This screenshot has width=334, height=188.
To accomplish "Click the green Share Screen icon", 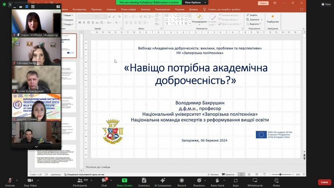I will tap(124, 180).
